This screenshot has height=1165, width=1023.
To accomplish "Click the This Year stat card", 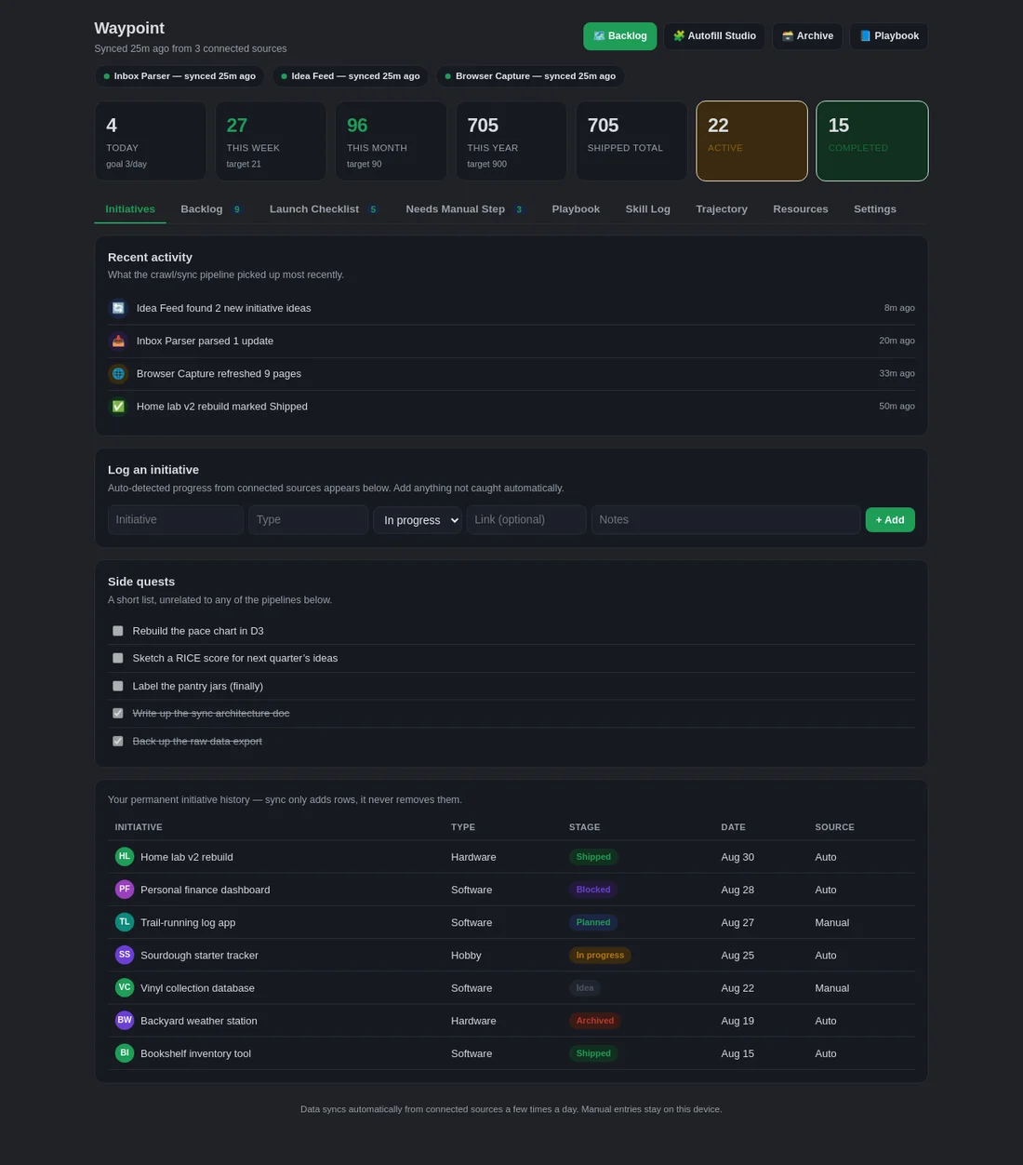I will [511, 141].
